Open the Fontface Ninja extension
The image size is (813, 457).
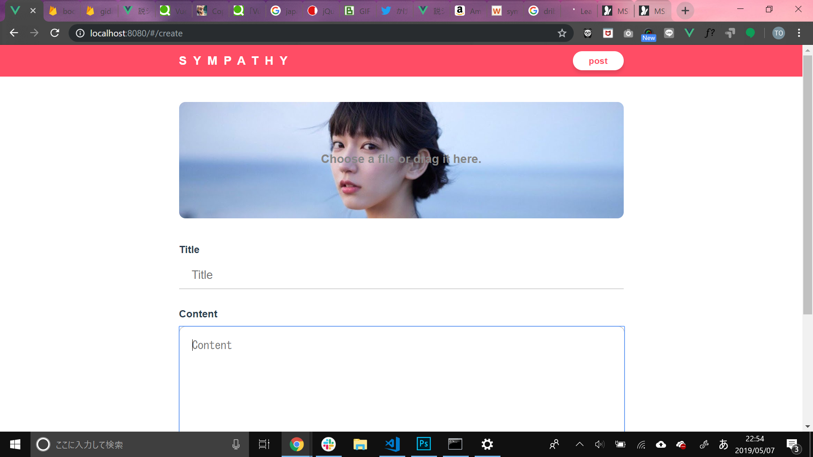click(710, 33)
